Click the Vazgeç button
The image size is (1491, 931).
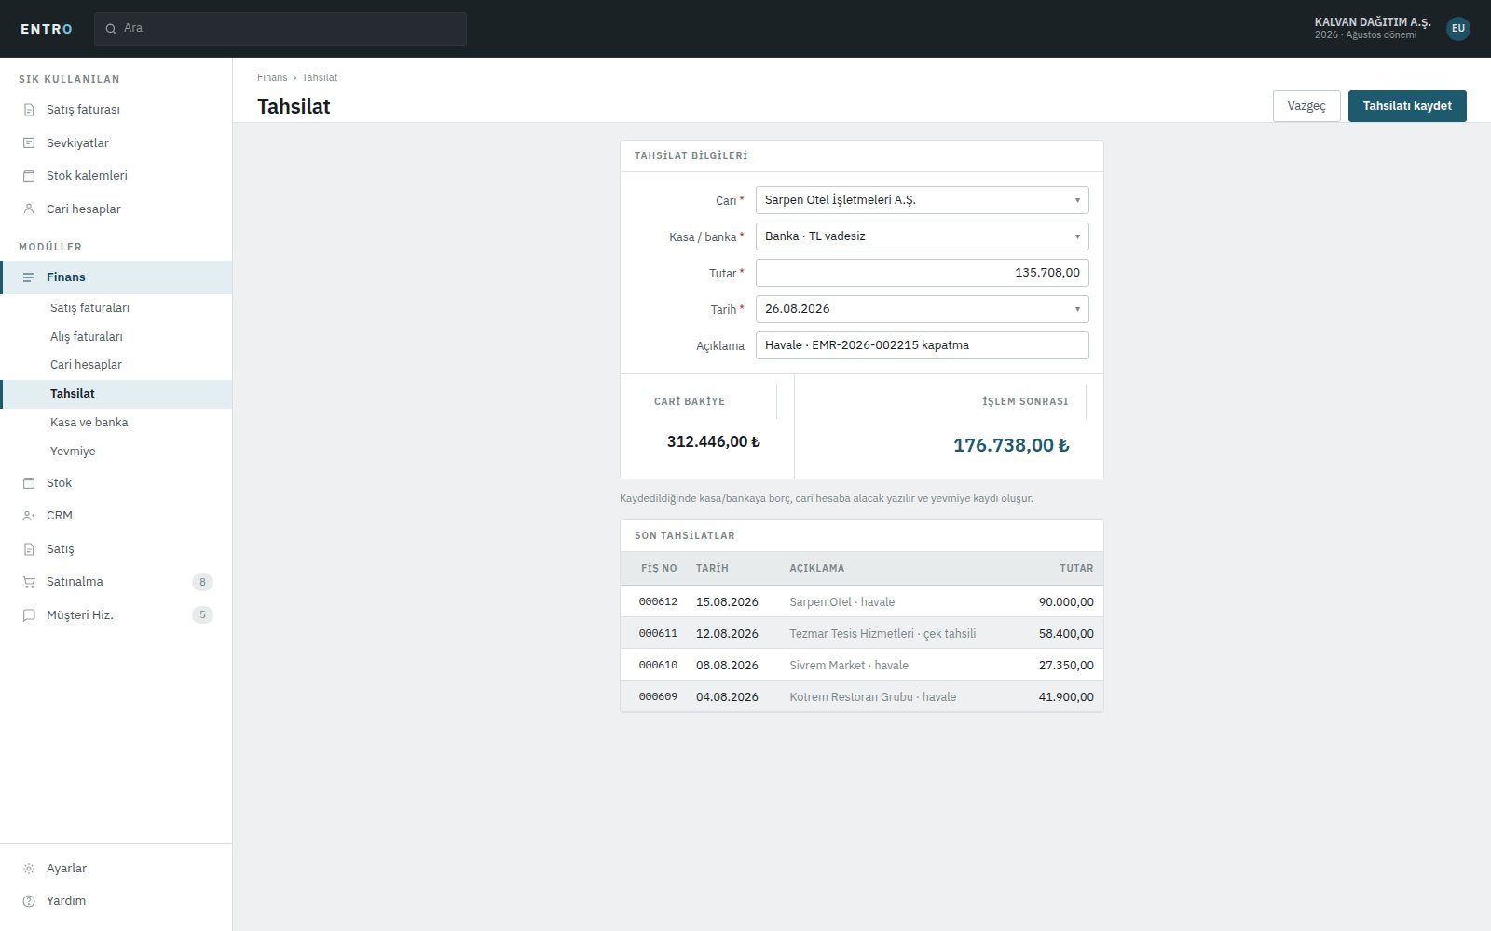[x=1306, y=106]
